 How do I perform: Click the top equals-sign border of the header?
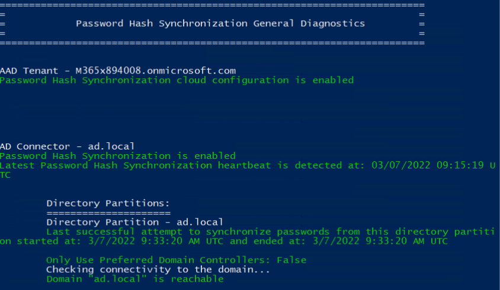[x=213, y=4]
